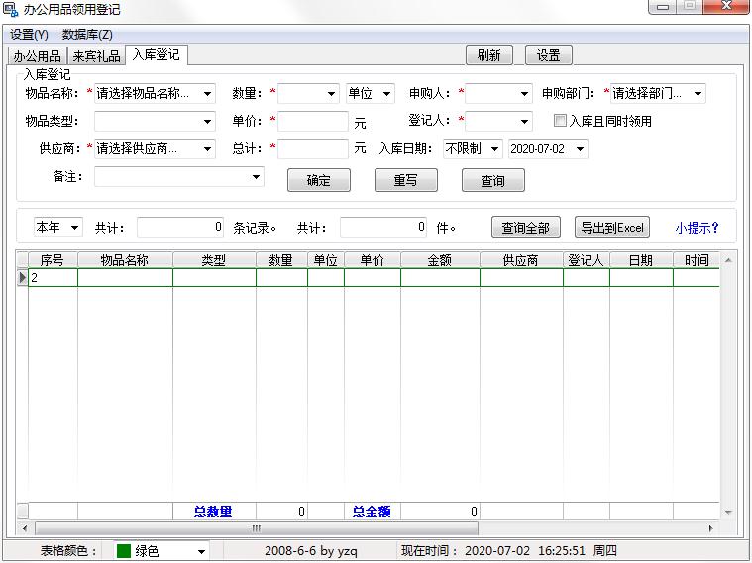Click the 确定 confirm button
Image resolution: width=752 pixels, height=563 pixels.
319,181
